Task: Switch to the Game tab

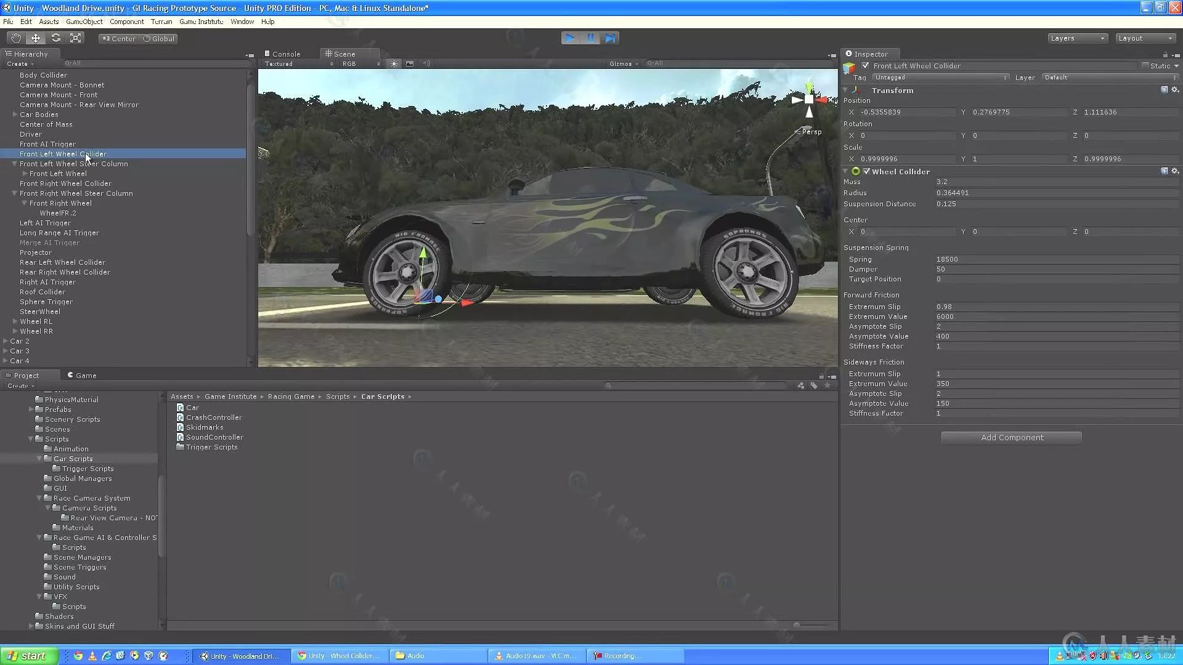Action: pyautogui.click(x=82, y=375)
